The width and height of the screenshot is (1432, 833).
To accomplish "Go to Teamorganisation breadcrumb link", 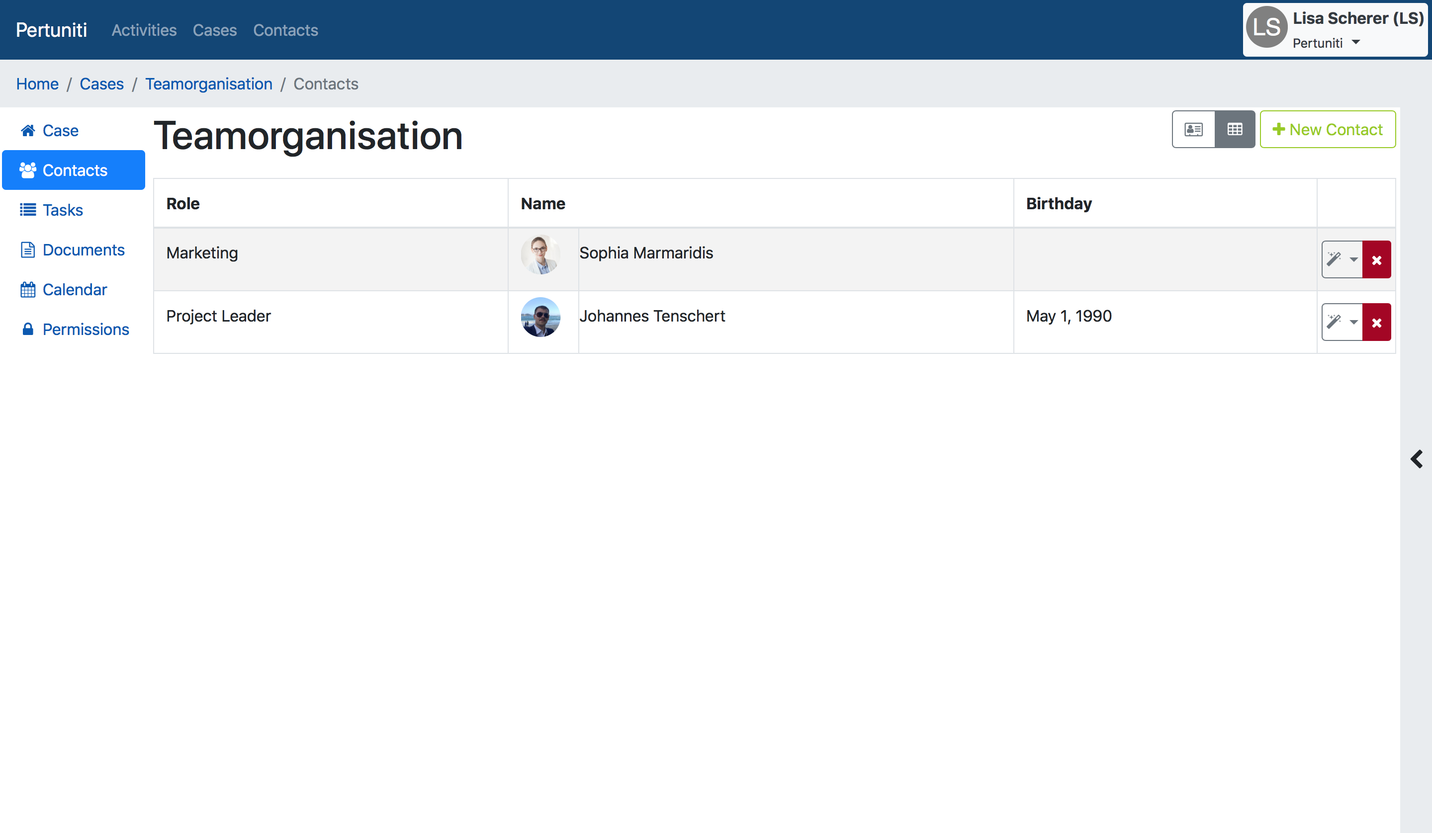I will 208,83.
